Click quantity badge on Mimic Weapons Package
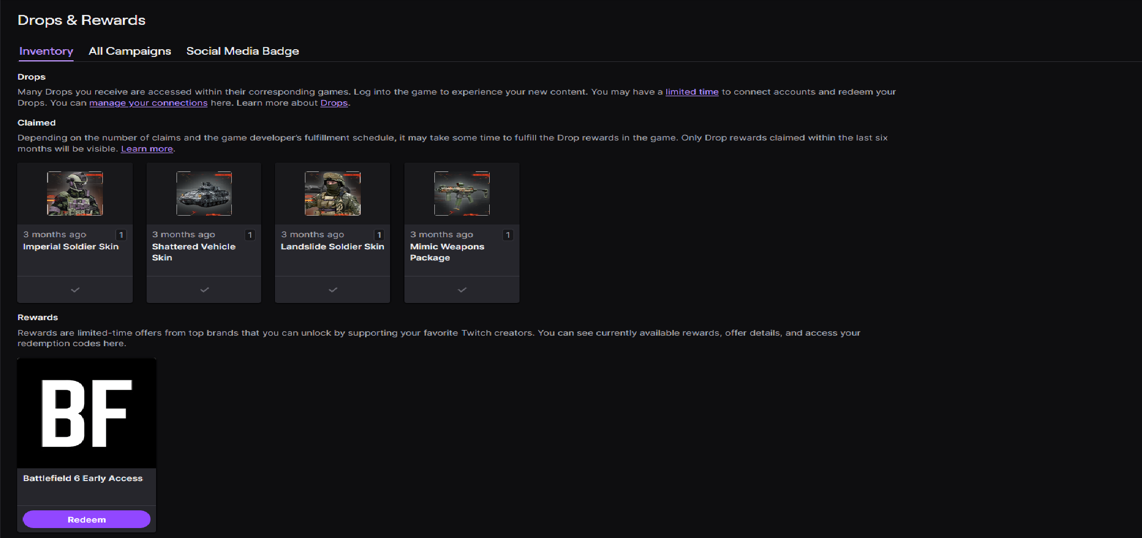Viewport: 1142px width, 538px height. point(508,235)
